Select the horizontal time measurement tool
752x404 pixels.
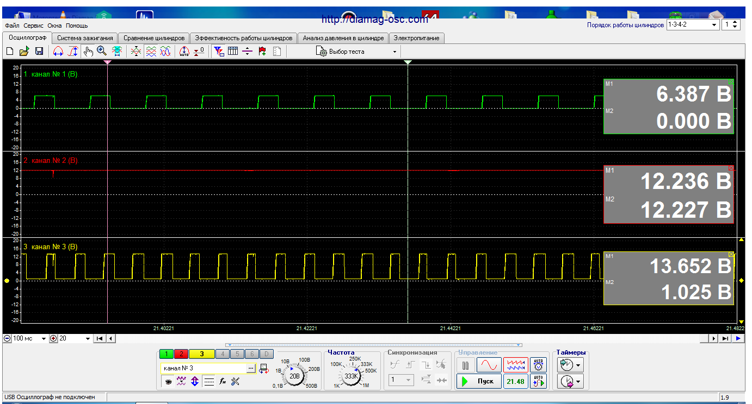pyautogui.click(x=58, y=52)
